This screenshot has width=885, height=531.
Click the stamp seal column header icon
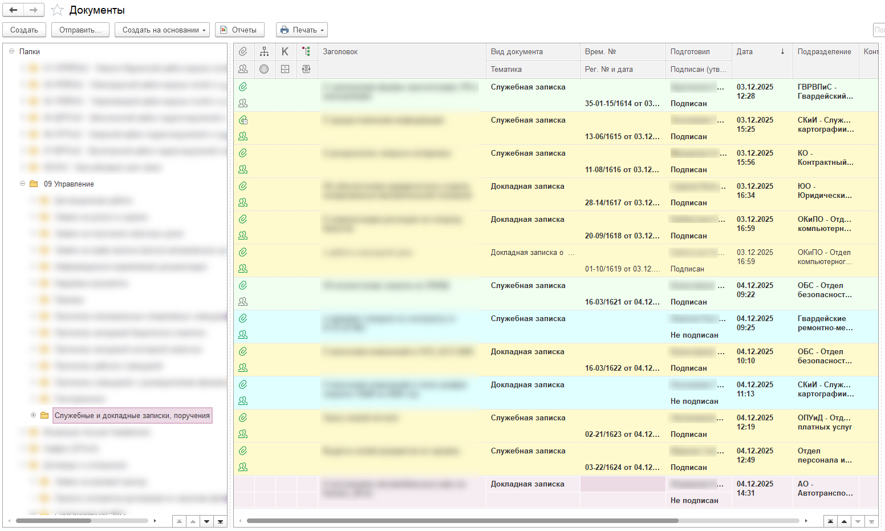(264, 69)
